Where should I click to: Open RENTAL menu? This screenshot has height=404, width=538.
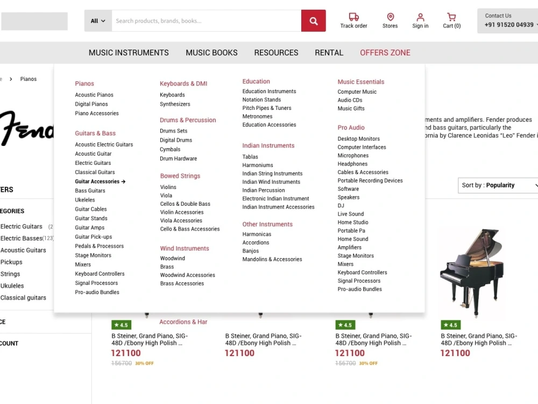click(x=329, y=53)
